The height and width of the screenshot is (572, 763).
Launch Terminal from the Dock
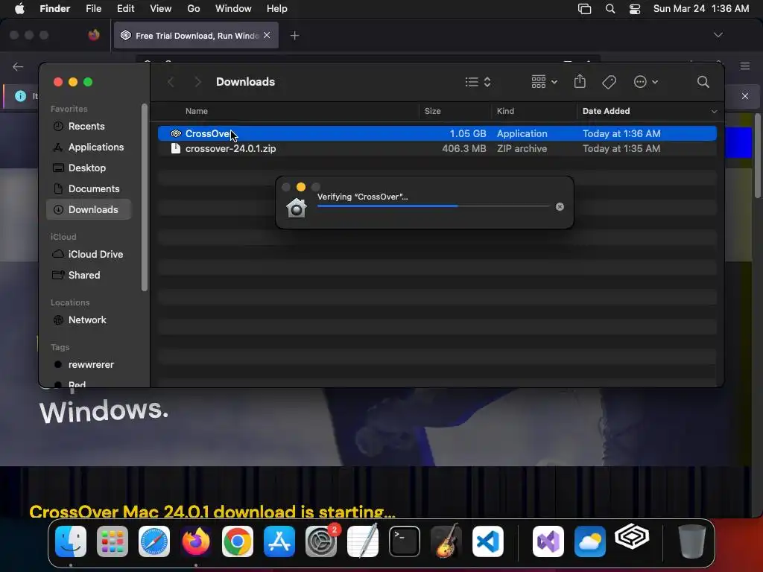point(405,541)
